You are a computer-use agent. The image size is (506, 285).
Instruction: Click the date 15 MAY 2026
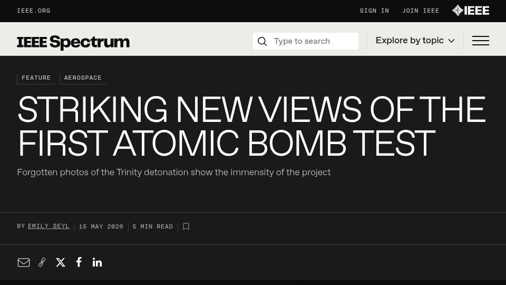(x=101, y=226)
